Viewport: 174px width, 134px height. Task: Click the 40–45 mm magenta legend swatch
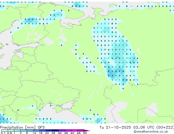tap(74, 130)
